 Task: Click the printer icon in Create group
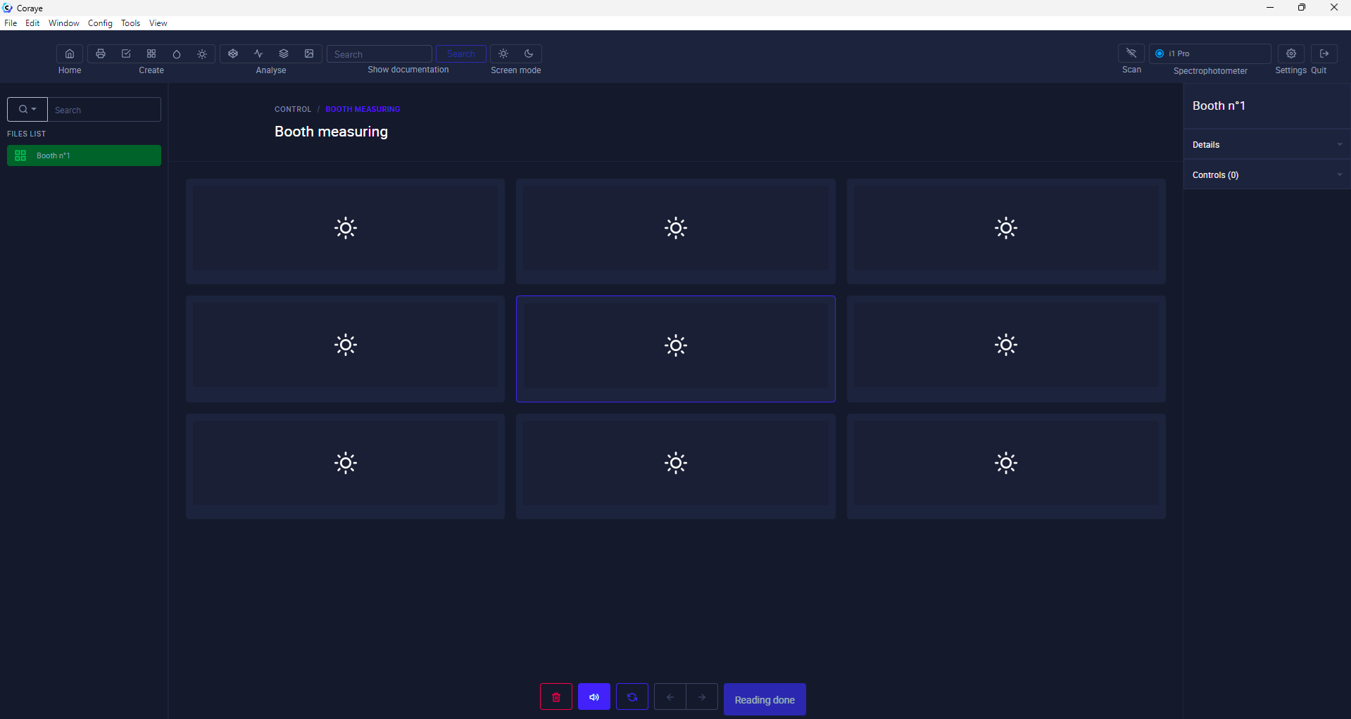tap(101, 54)
